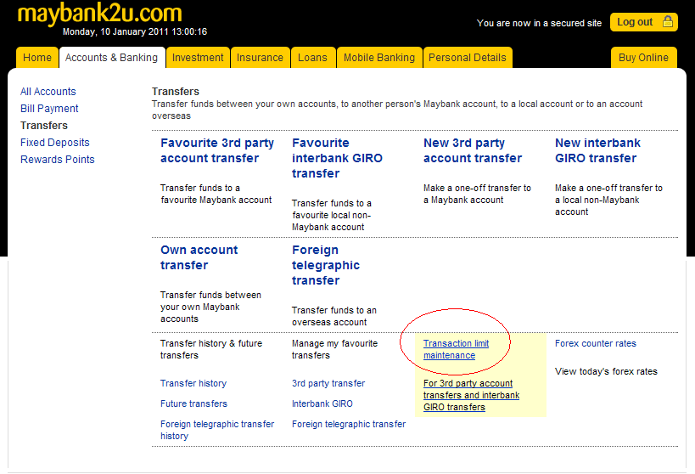695x474 pixels.
Task: Open Fixed Deposits sidebar link
Action: 55,143
